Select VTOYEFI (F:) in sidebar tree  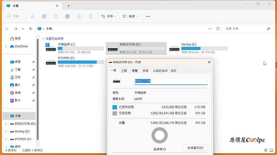coord(21,139)
